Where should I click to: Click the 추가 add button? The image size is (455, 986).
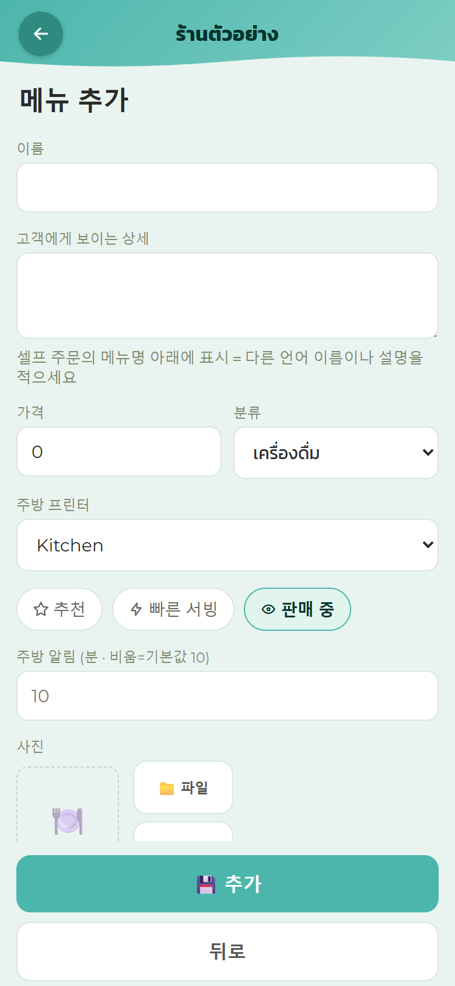pyautogui.click(x=228, y=884)
